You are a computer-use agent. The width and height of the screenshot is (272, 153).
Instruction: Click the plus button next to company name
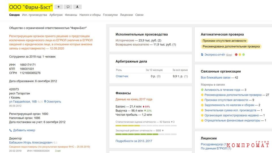pos(59,7)
